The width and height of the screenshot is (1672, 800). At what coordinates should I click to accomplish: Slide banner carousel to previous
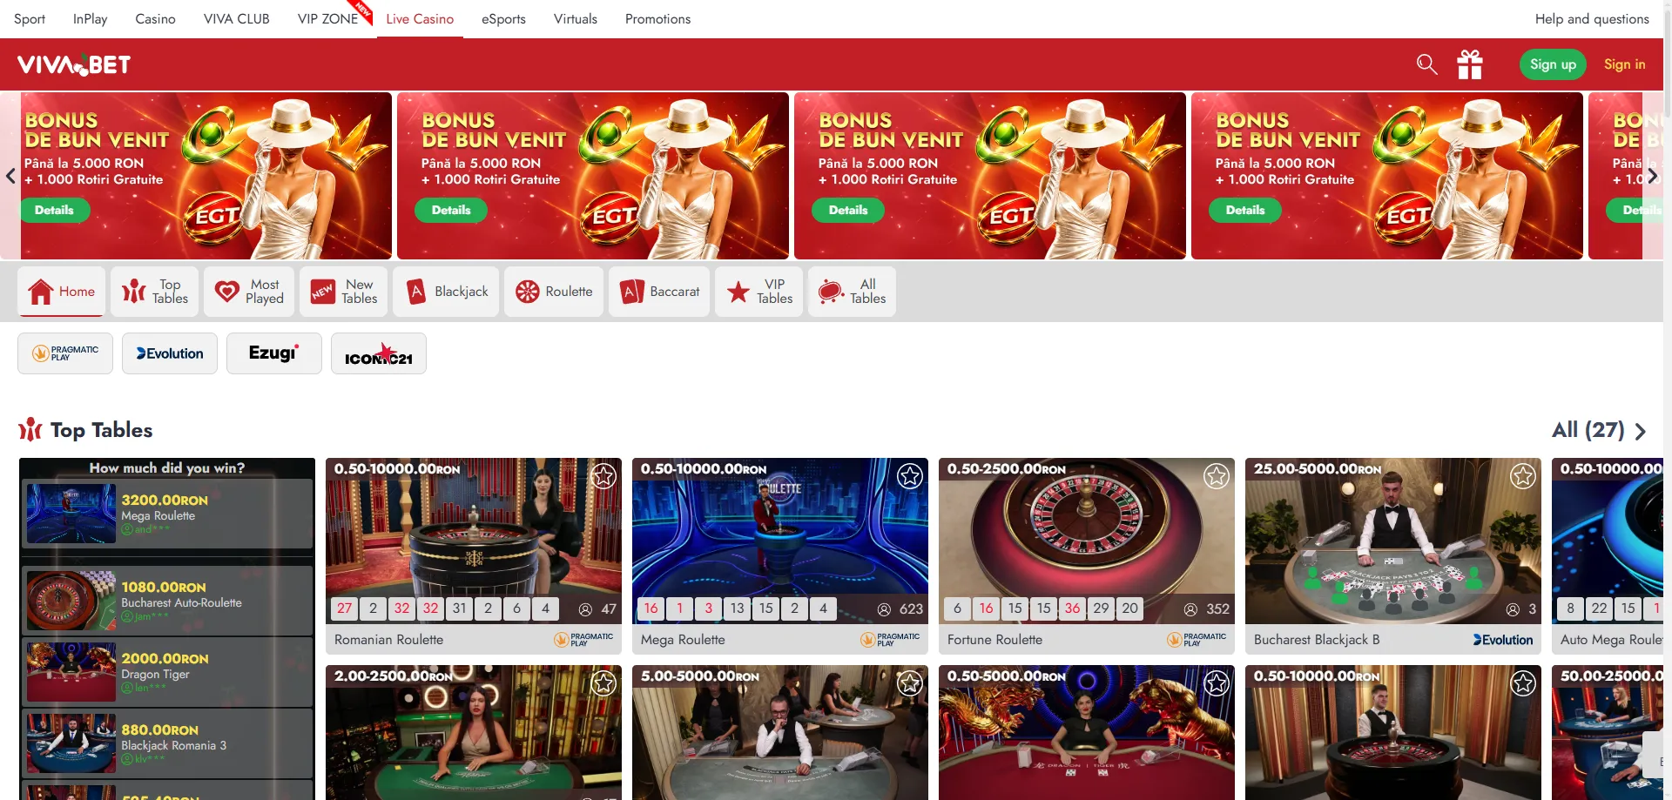click(10, 176)
